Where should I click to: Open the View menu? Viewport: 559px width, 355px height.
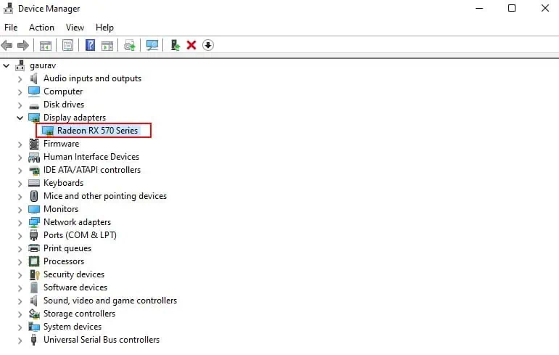pos(75,28)
